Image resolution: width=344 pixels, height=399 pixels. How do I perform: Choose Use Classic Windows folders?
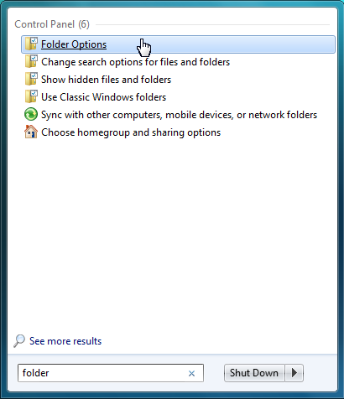click(103, 97)
